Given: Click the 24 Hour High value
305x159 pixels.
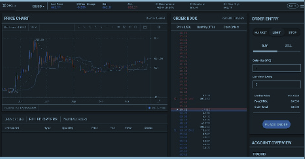Looking at the screenshot, I should click(228, 8).
